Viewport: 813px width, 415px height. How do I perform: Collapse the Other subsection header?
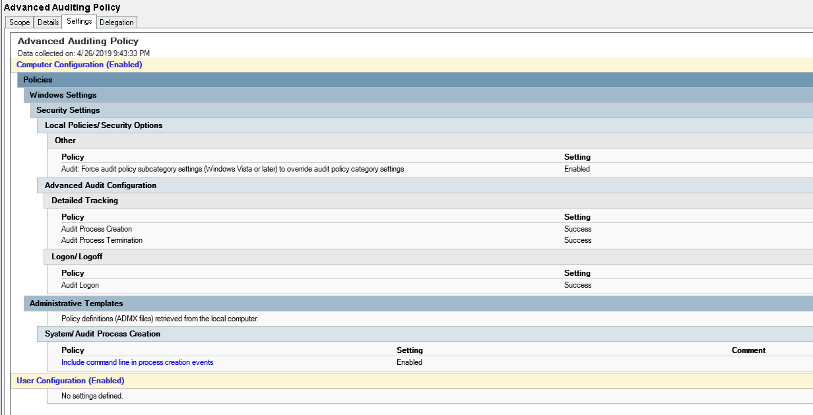tap(65, 141)
